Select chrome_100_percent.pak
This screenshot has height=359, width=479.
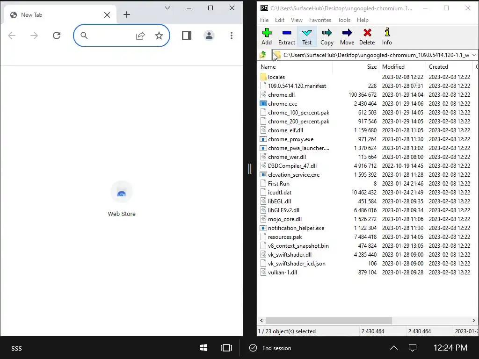tap(298, 112)
